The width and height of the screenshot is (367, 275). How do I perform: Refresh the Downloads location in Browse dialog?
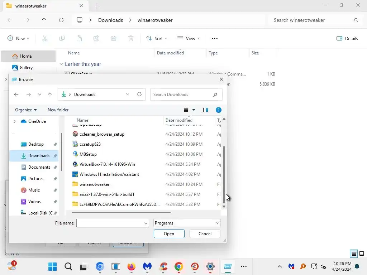click(139, 94)
